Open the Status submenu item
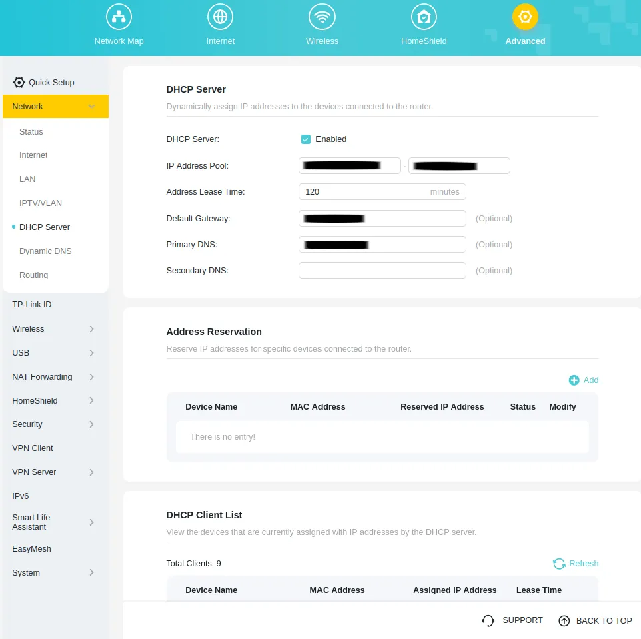641x639 pixels. (31, 132)
